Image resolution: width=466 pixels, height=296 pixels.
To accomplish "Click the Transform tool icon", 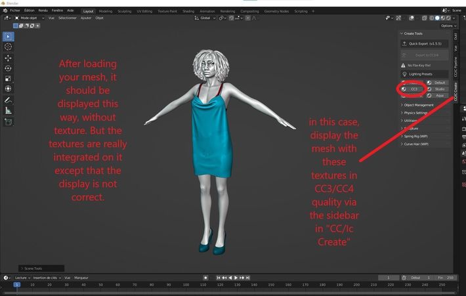I will [8, 89].
